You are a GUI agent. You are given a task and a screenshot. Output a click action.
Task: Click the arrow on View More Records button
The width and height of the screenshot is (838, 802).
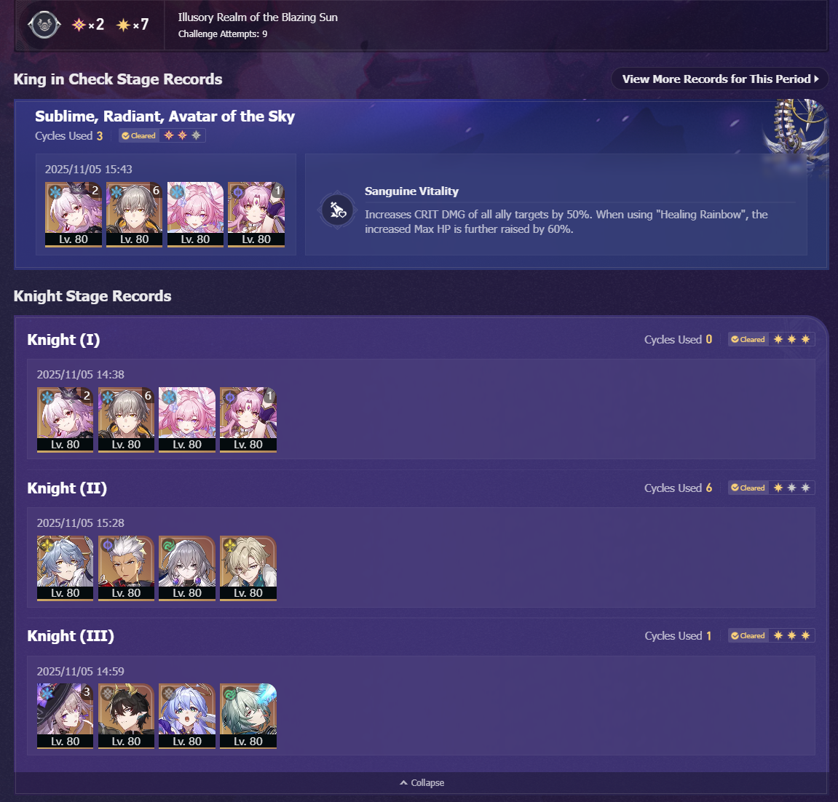pos(816,79)
